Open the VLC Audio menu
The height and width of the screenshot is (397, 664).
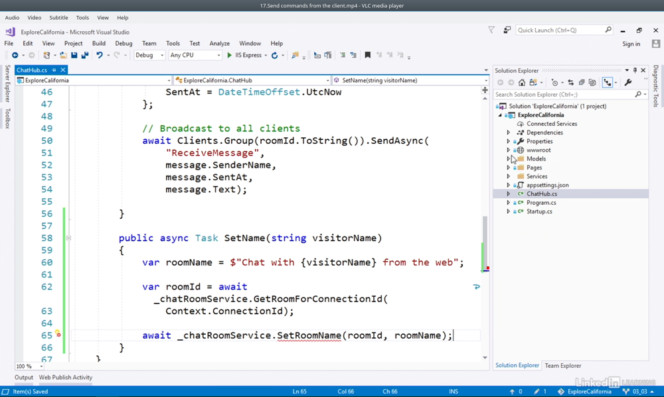click(12, 18)
